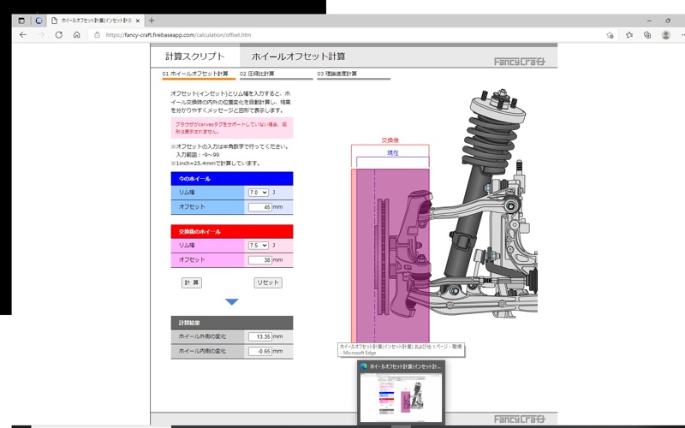Click the 計算 calculate button
This screenshot has width=685, height=428.
pyautogui.click(x=191, y=282)
